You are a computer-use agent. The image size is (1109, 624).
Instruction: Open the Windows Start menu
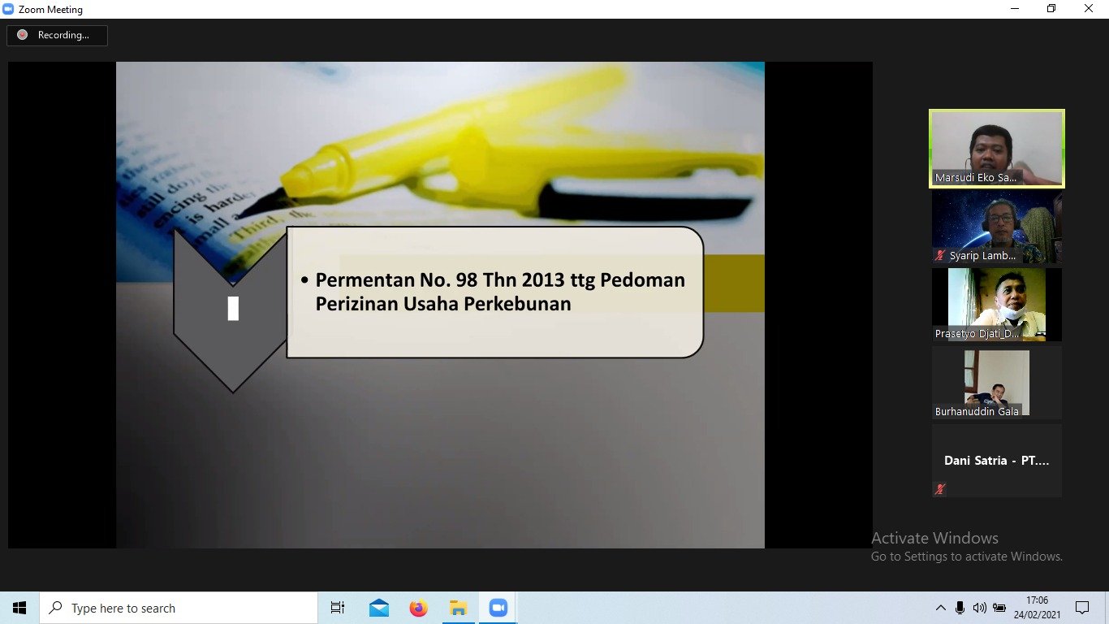[x=19, y=608]
